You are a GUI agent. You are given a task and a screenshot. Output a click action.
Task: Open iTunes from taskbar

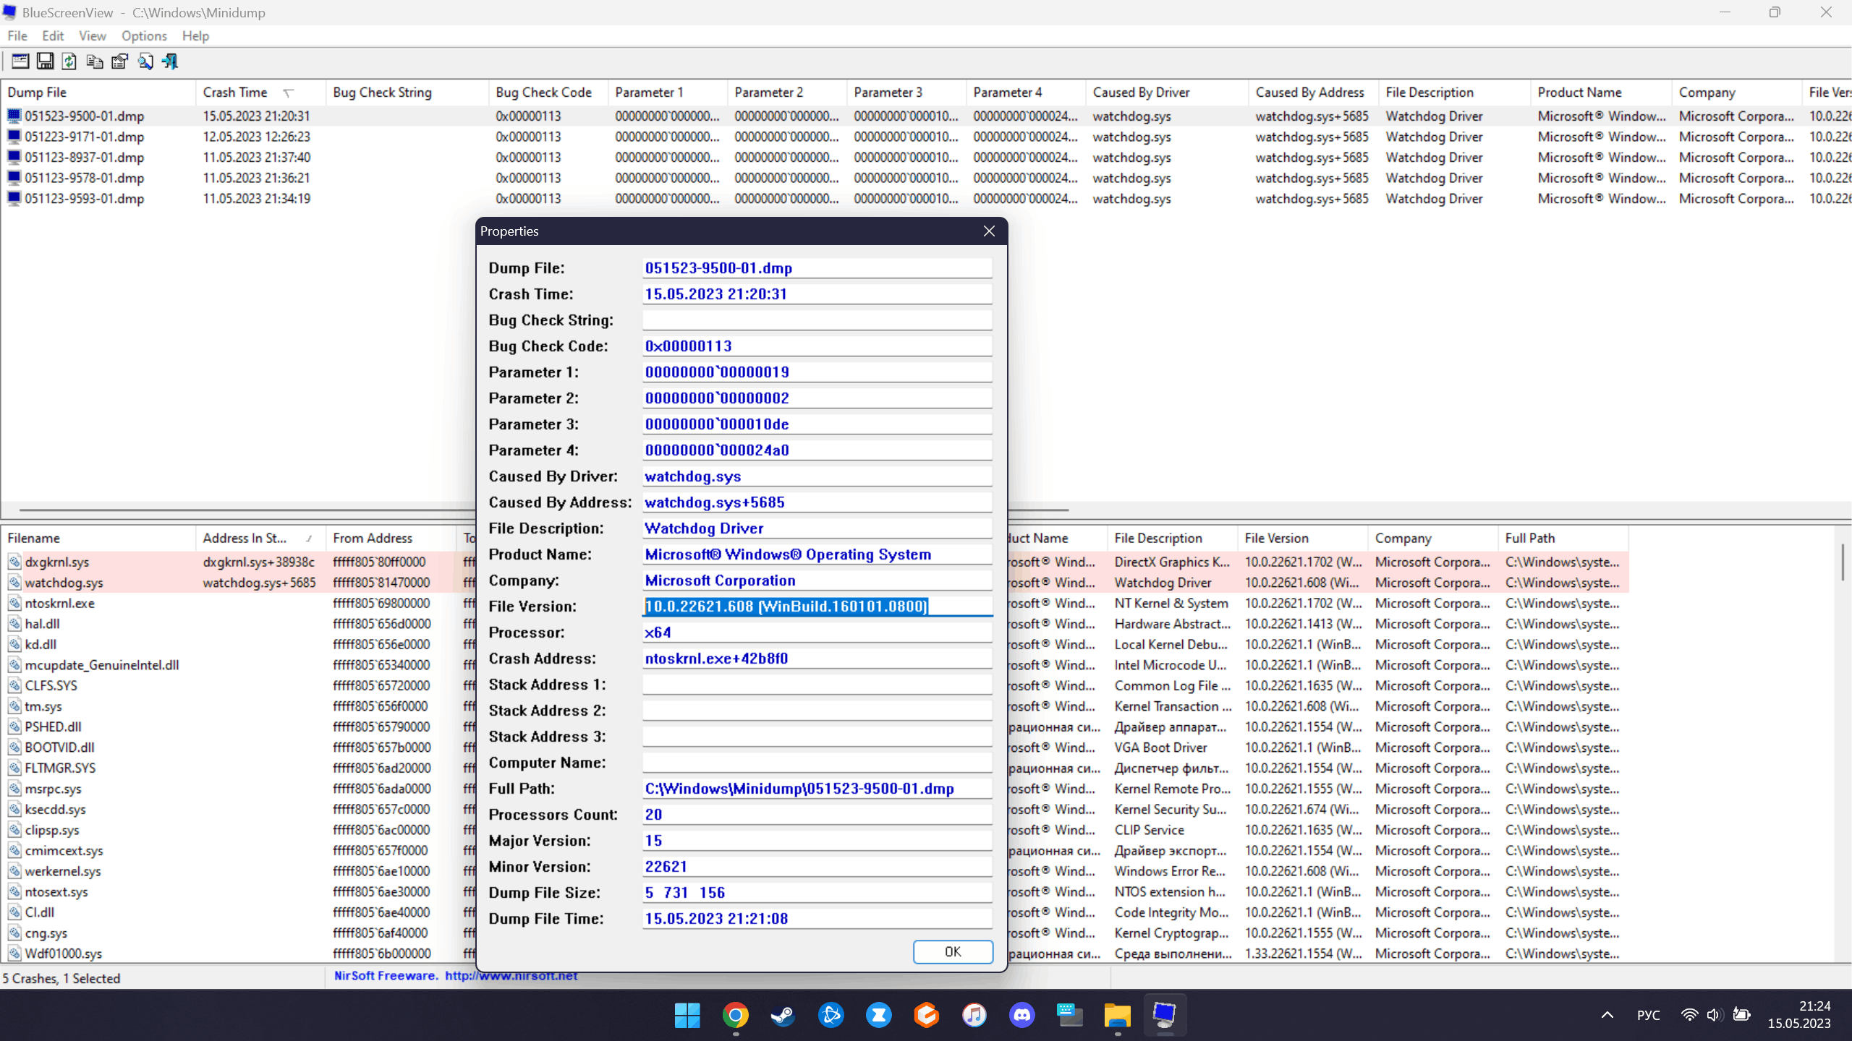pos(974,1015)
